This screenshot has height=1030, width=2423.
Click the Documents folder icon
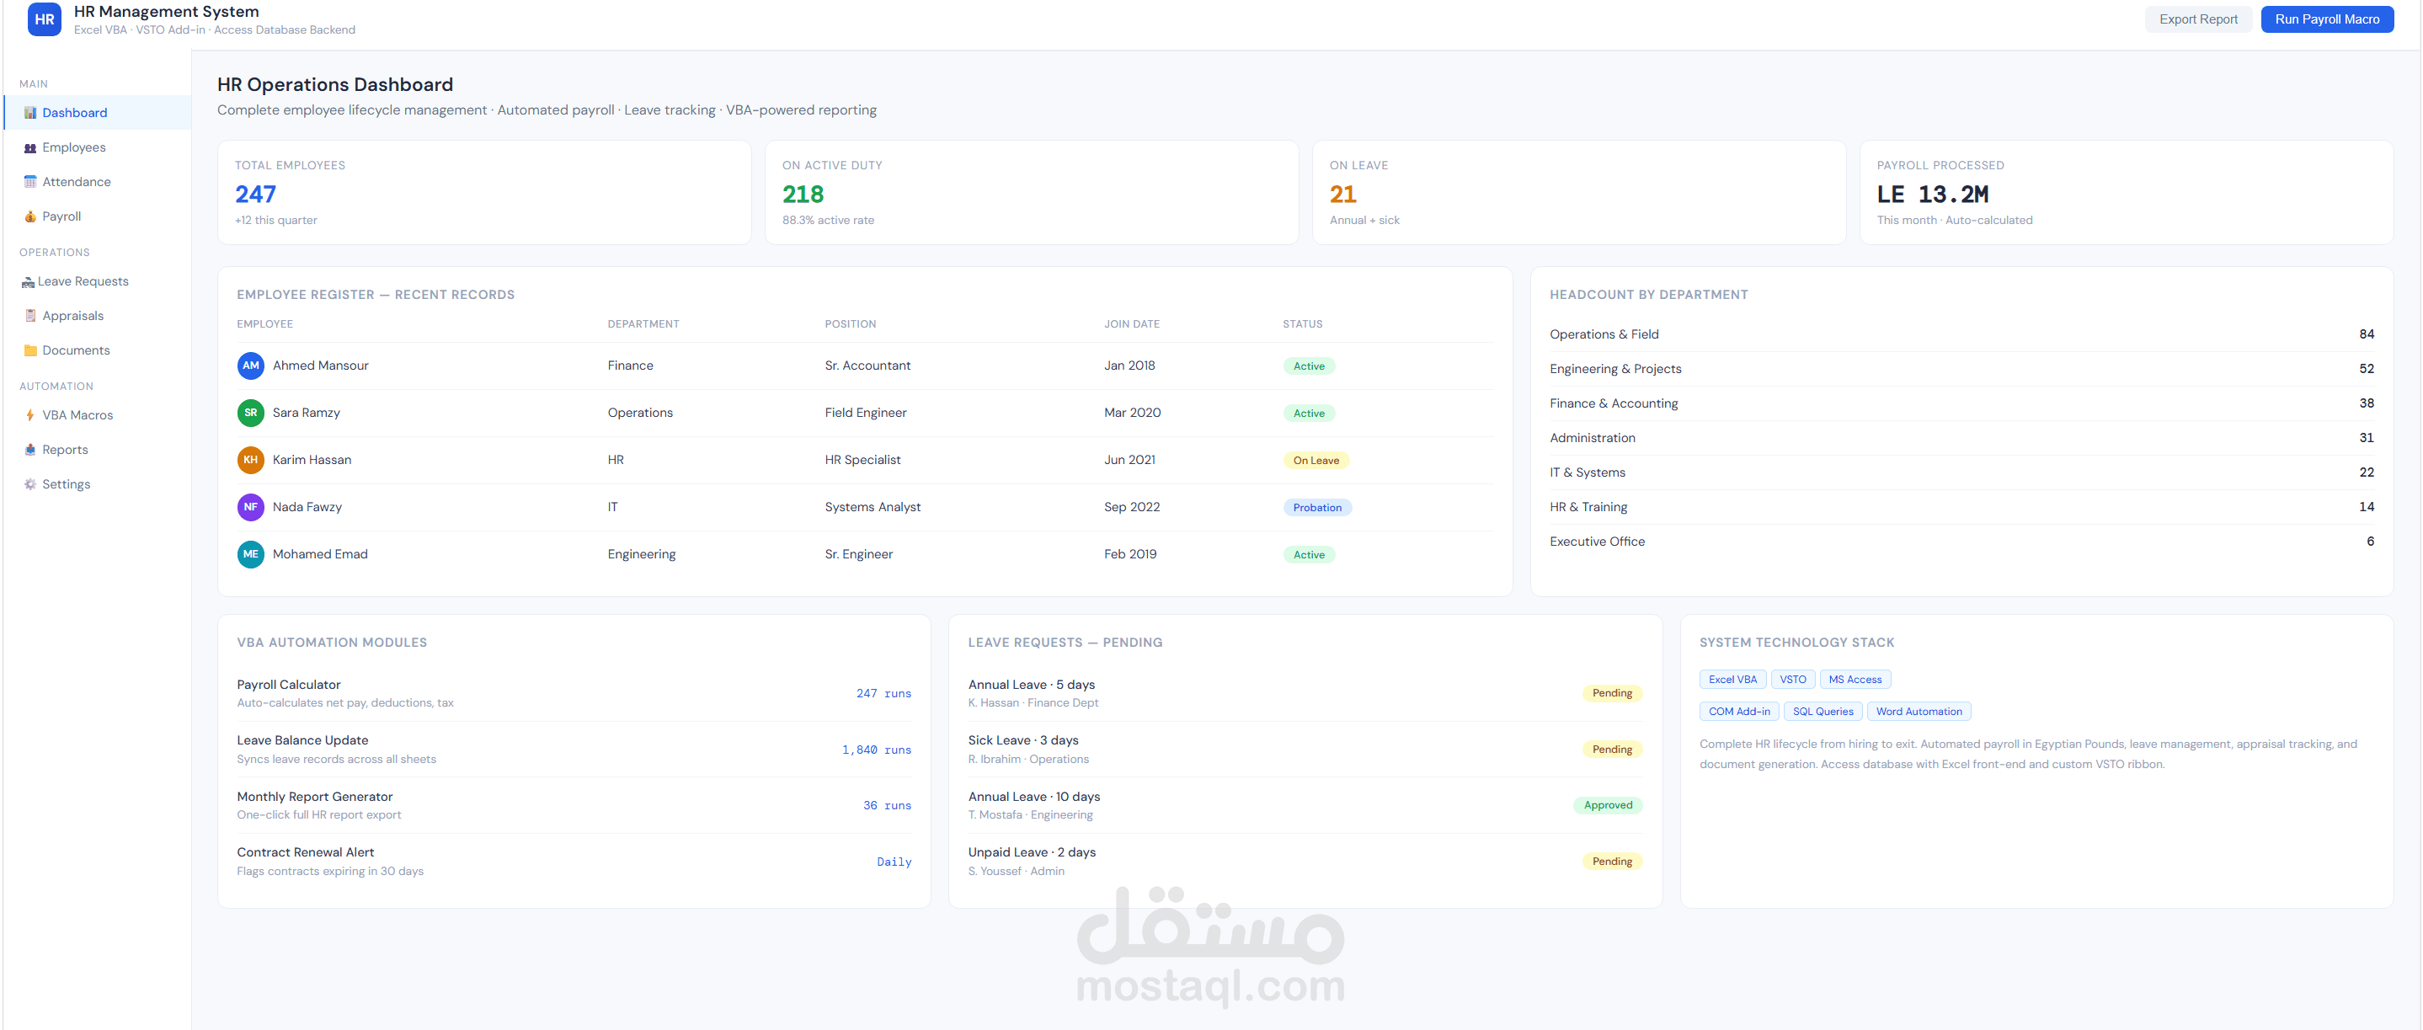tap(30, 350)
